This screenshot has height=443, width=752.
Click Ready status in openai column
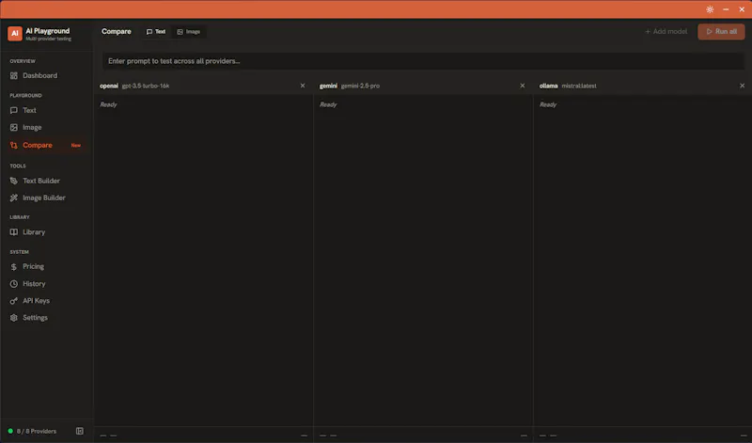pos(108,104)
